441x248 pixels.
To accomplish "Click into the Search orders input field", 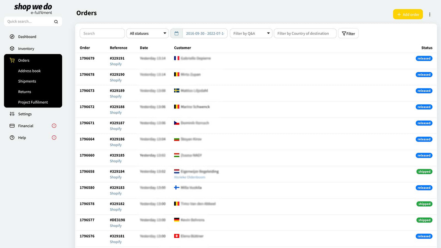I will (102, 33).
